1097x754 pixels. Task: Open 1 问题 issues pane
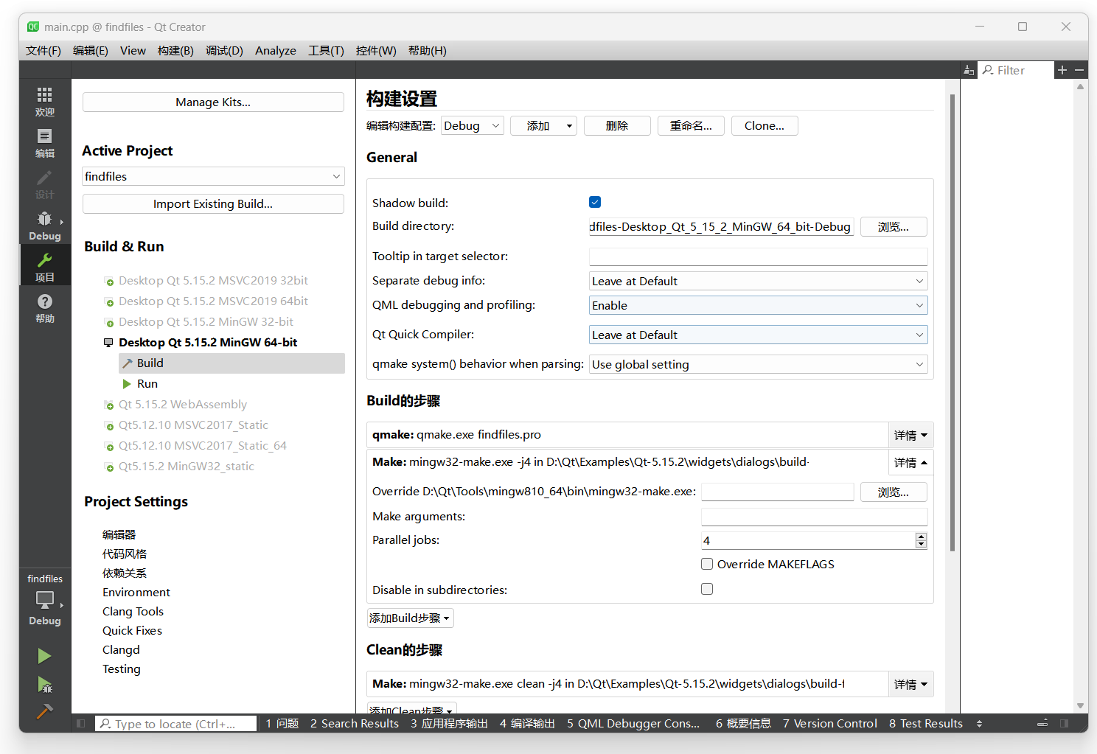click(282, 724)
